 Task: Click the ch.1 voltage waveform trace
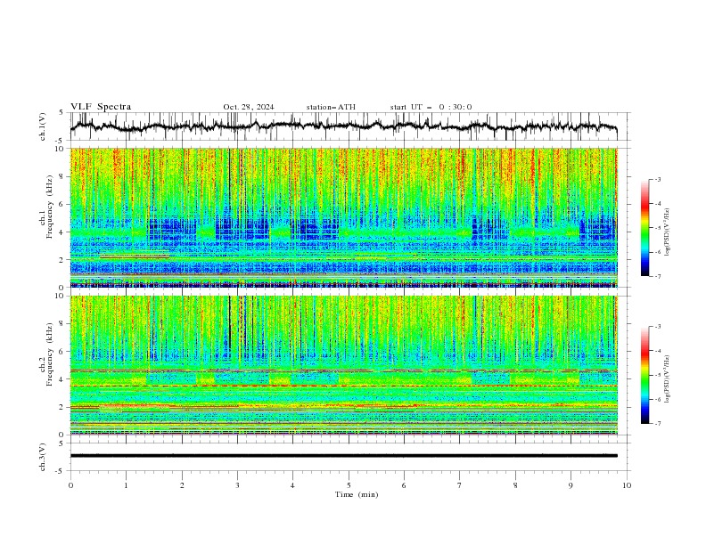coord(343,126)
